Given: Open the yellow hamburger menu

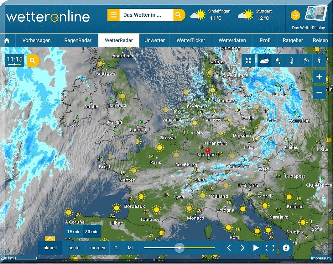Looking at the screenshot, I should click(x=113, y=15).
